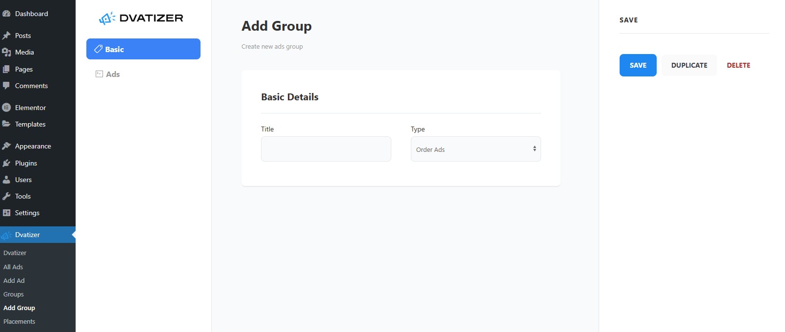
Task: Click the Dashboard gauge icon
Action: [6, 14]
